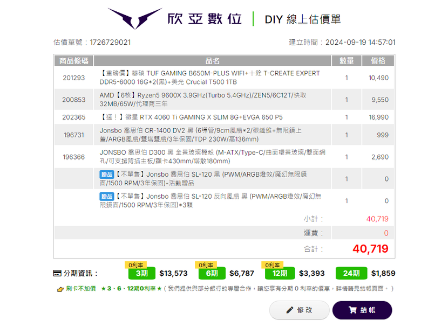Click 贈品 badge on SL-120 活動贈品 row
Viewport: 421px width, 334px height.
[x=106, y=175]
